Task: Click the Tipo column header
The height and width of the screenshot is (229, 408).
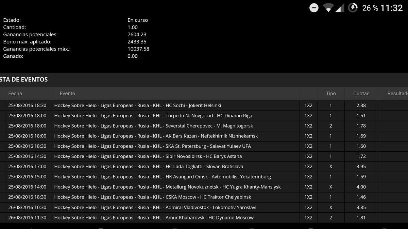Action: tap(331, 93)
